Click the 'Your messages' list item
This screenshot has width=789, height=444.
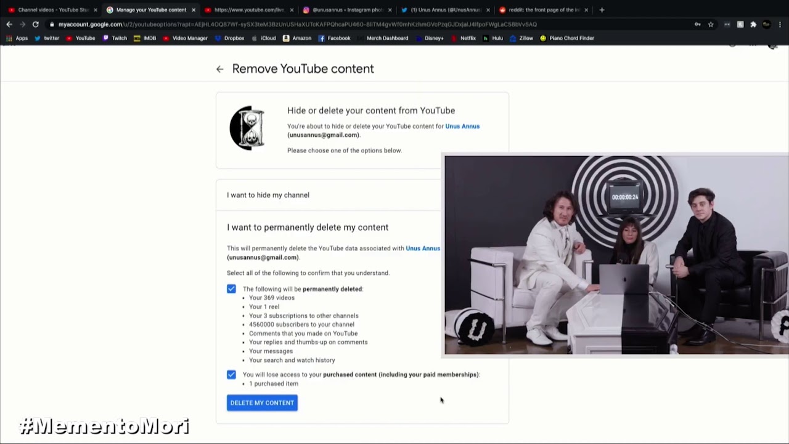tap(271, 351)
